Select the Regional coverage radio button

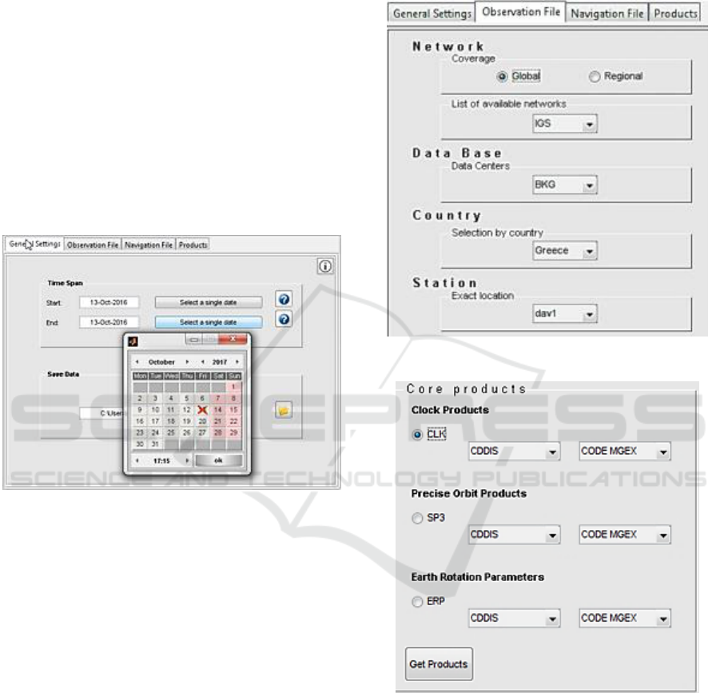(x=594, y=77)
